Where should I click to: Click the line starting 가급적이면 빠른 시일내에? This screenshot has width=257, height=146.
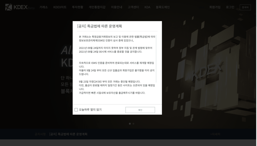click(112, 93)
